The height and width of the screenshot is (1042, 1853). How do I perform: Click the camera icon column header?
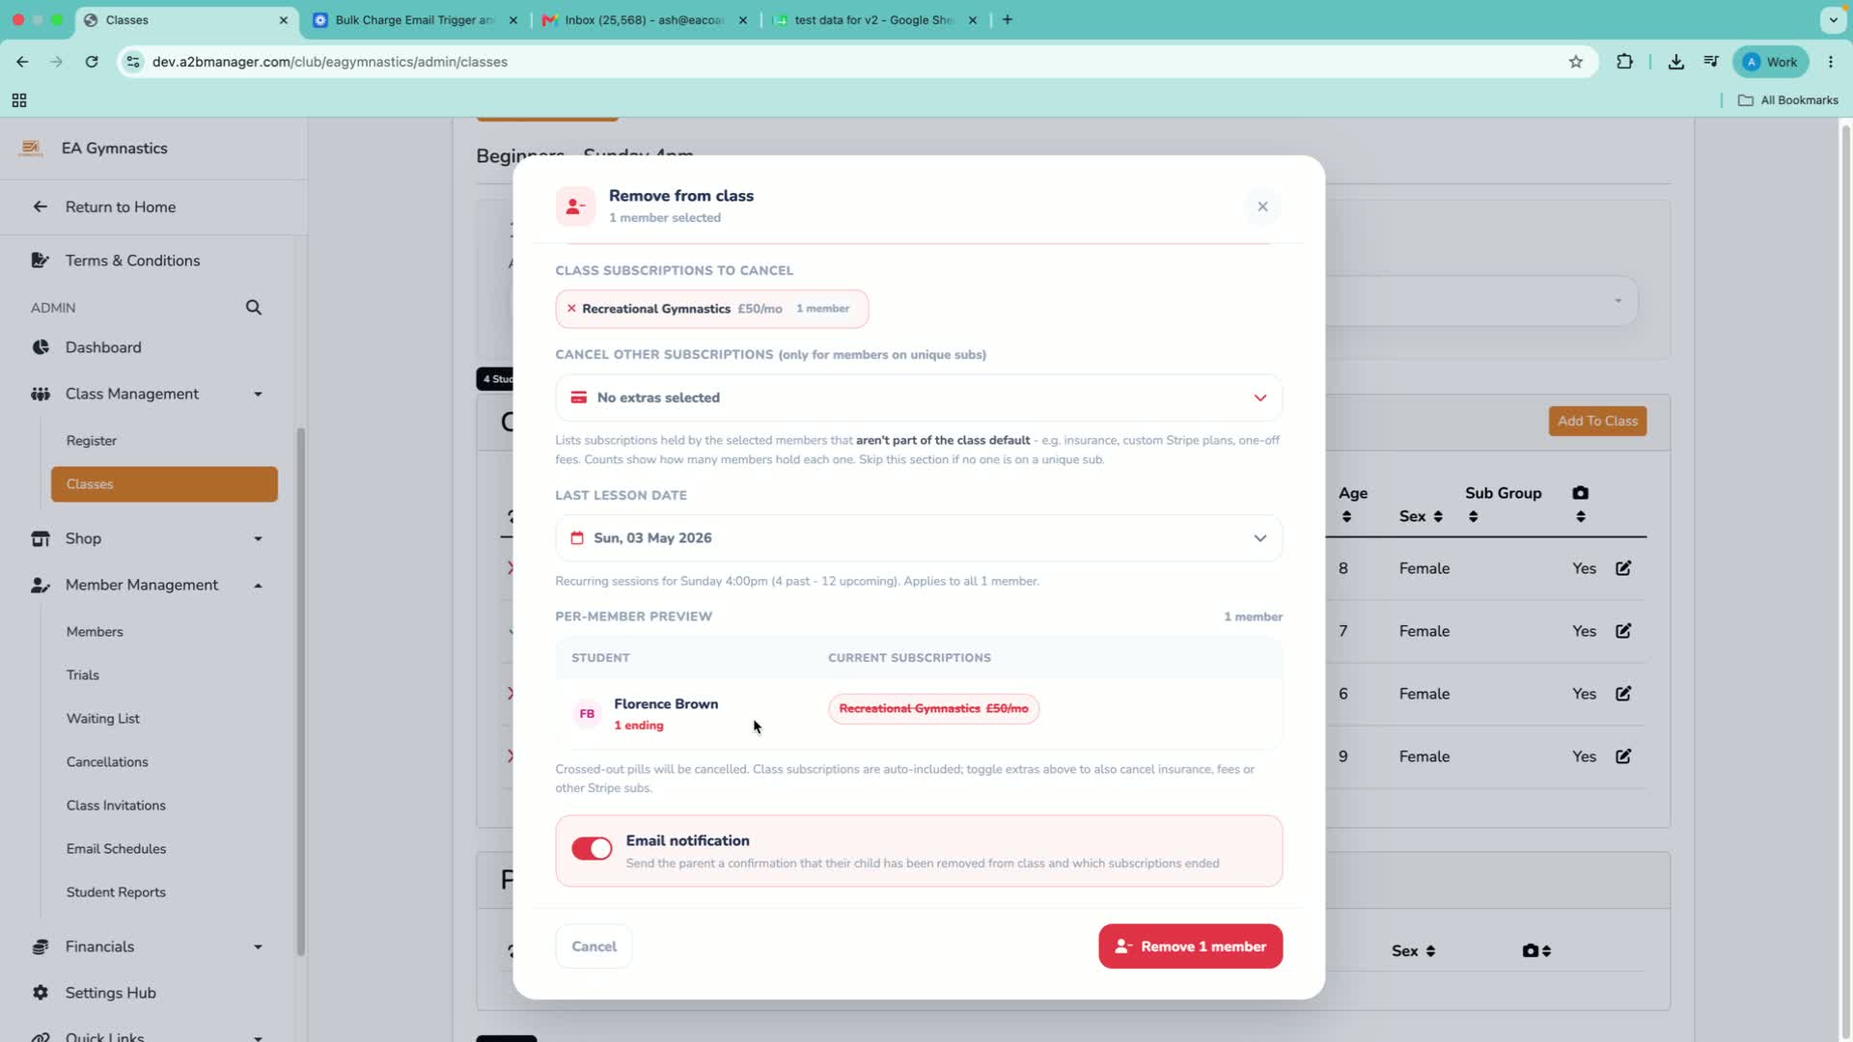[x=1580, y=493]
